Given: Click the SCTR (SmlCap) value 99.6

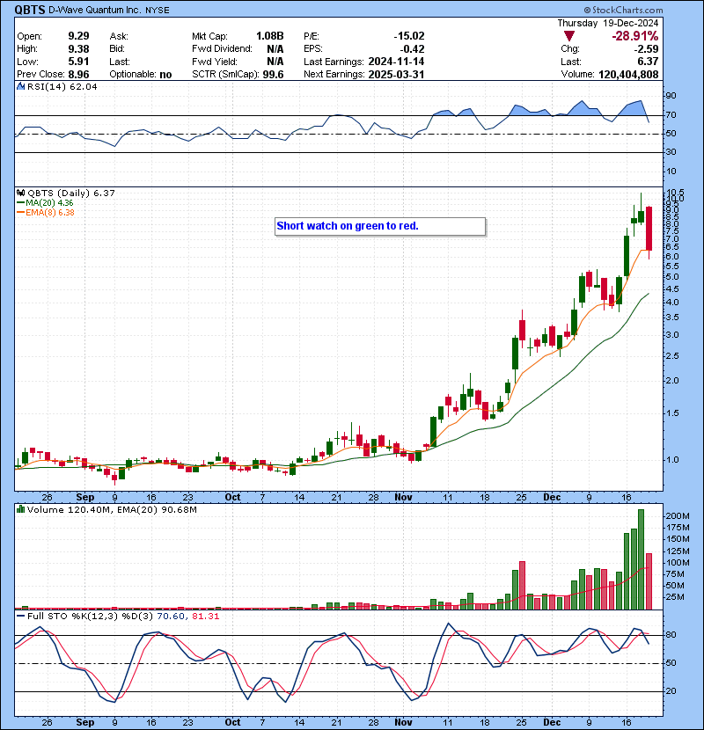Looking at the screenshot, I should click(x=273, y=75).
